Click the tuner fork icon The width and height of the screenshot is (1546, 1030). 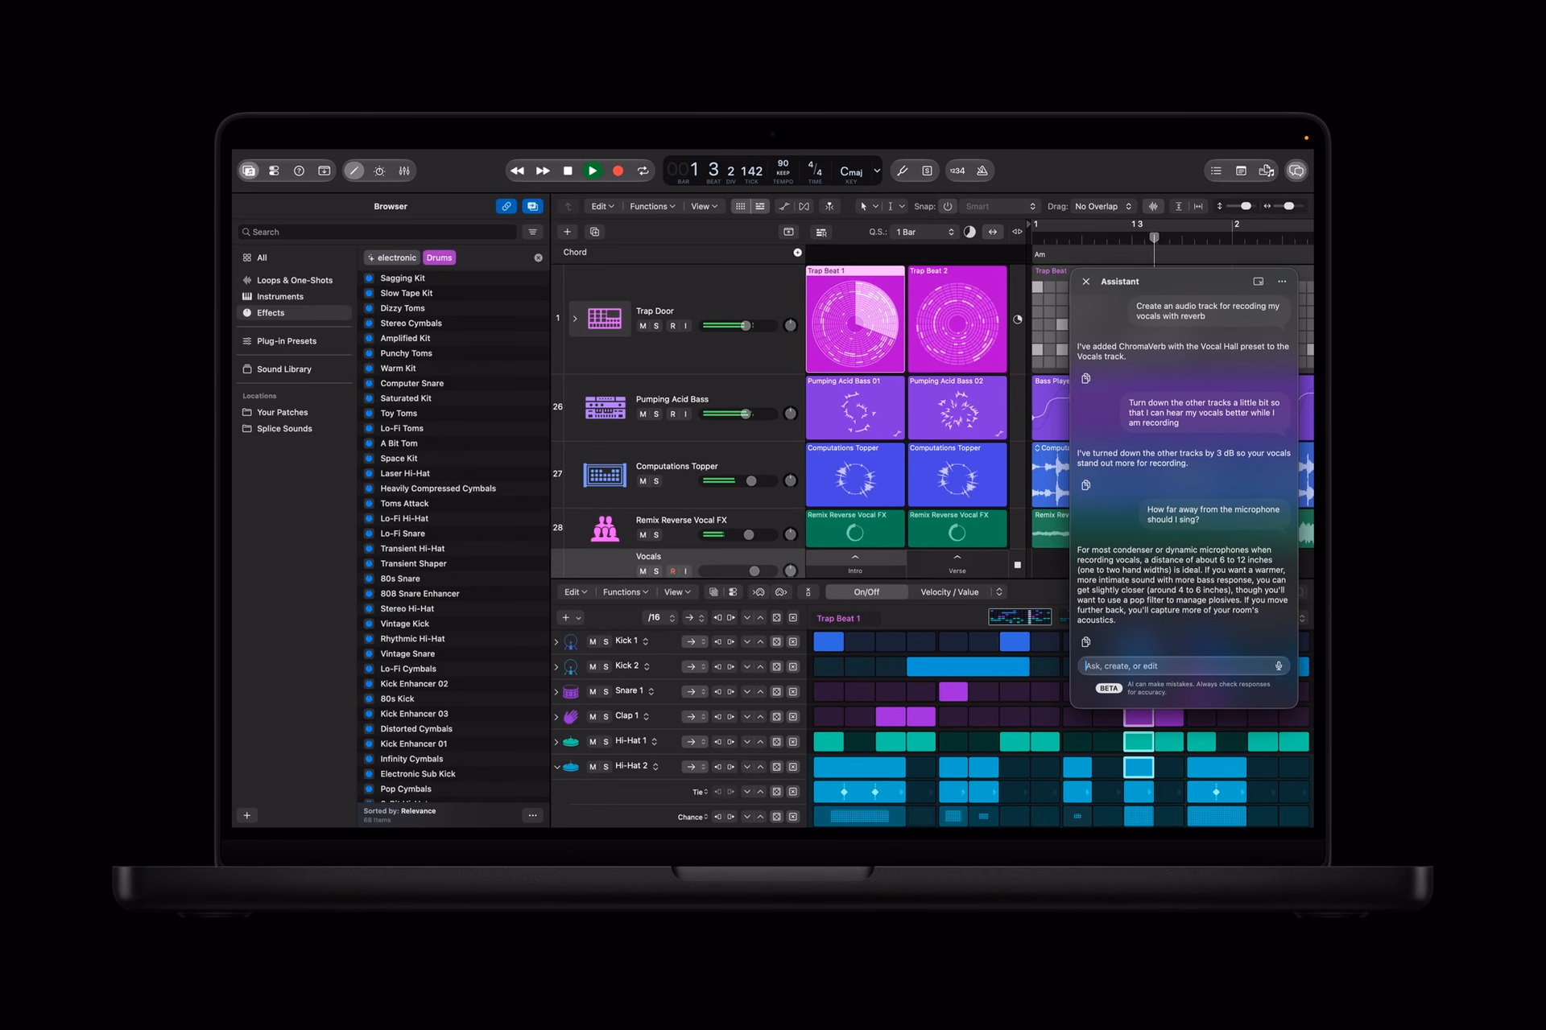pyautogui.click(x=903, y=171)
